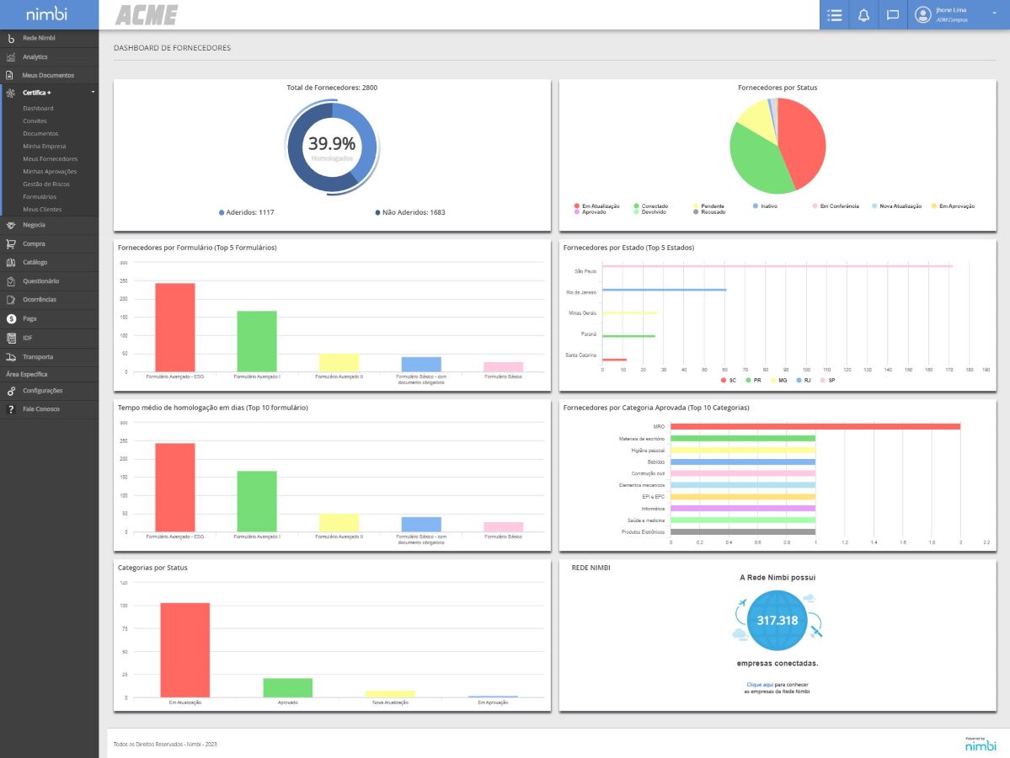
Task: Click the Analytics chart icon in sidebar
Action: click(x=11, y=57)
